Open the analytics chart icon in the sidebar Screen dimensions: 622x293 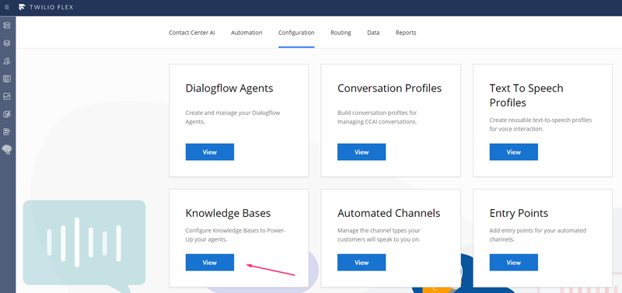point(7,96)
